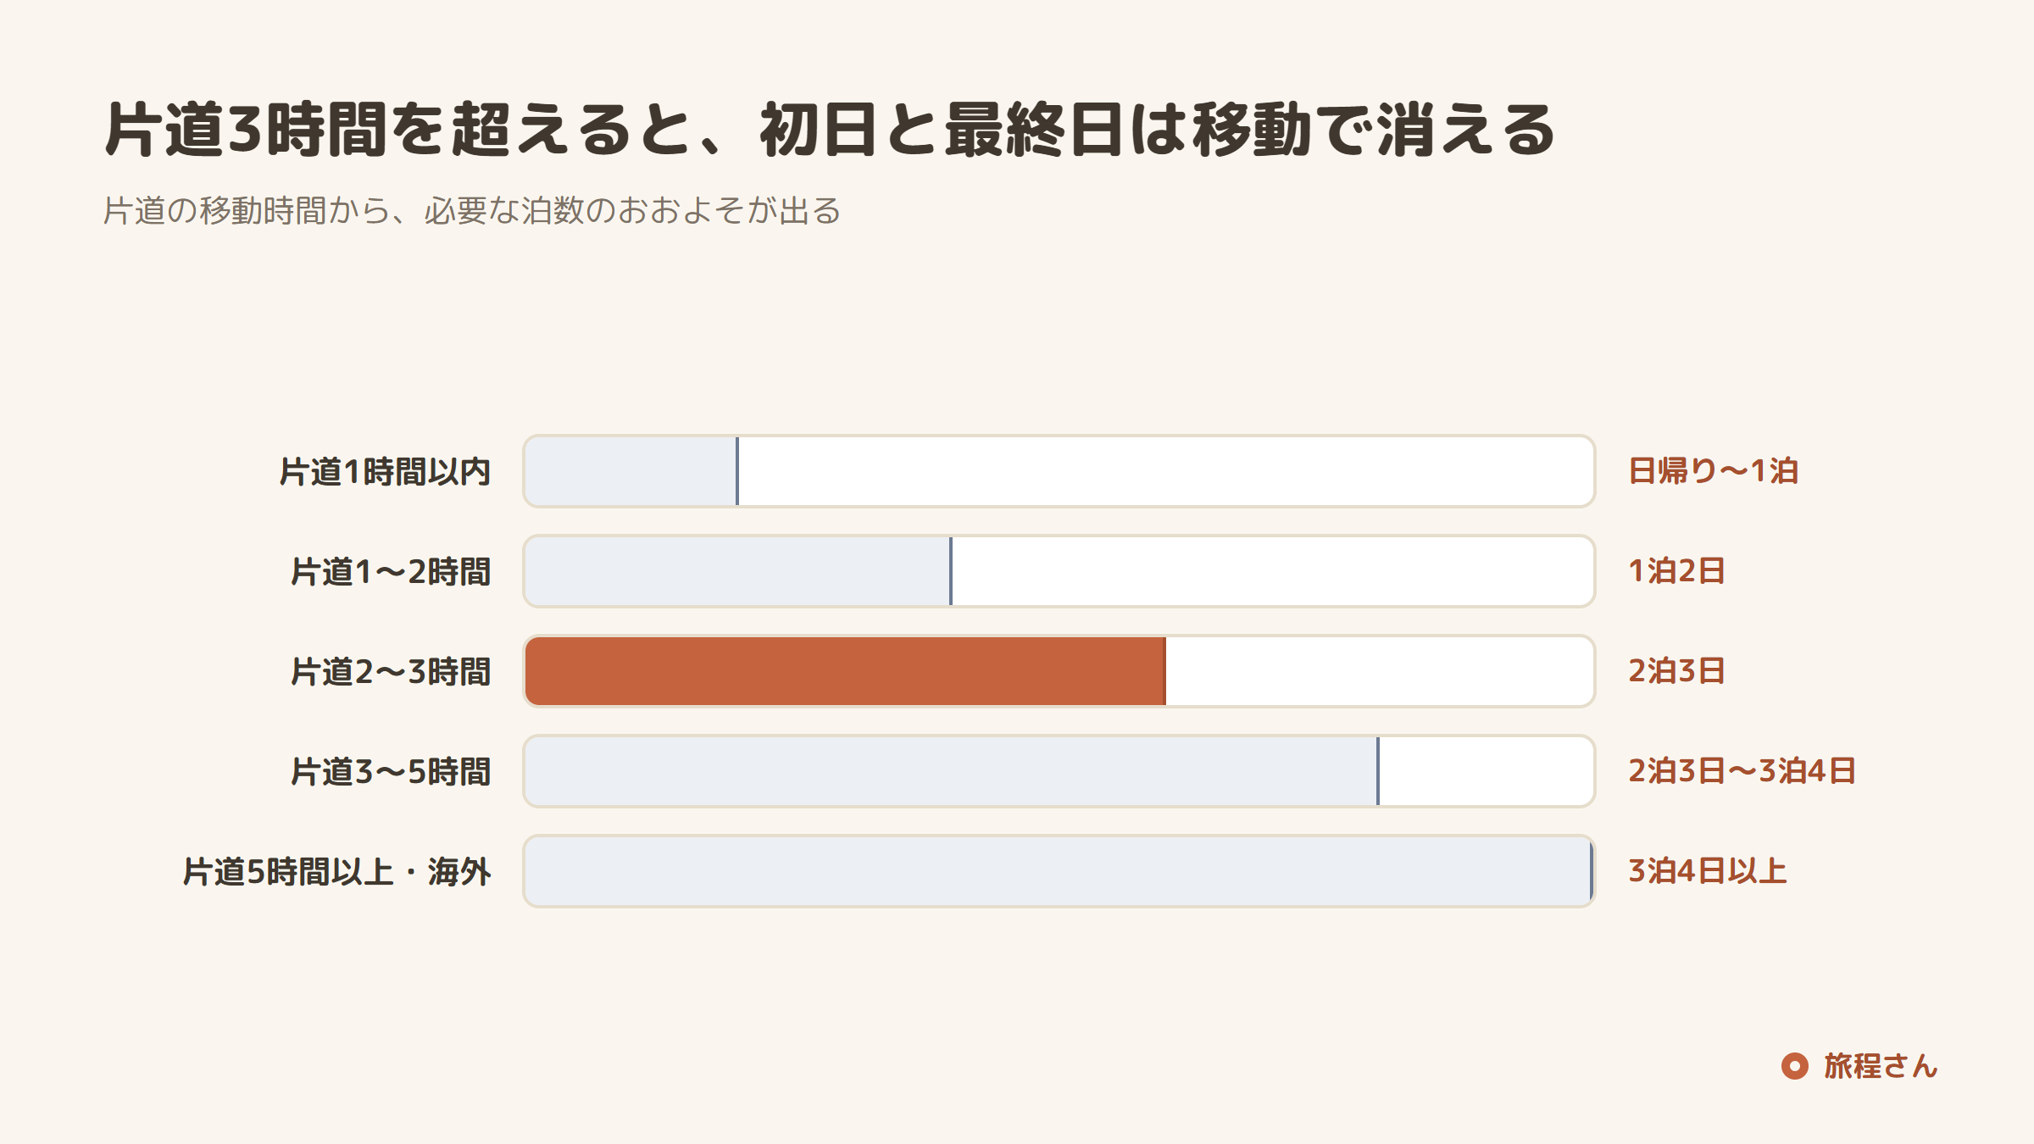This screenshot has width=2034, height=1144.
Task: Click the 2泊3日〜3泊4日 value text
Action: click(x=1742, y=771)
